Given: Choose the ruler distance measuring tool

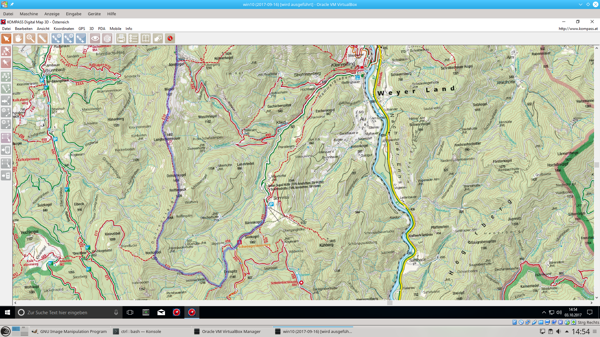Looking at the screenshot, I should click(42, 38).
